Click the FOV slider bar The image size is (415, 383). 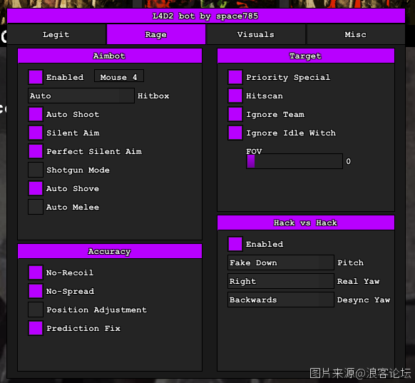click(294, 161)
